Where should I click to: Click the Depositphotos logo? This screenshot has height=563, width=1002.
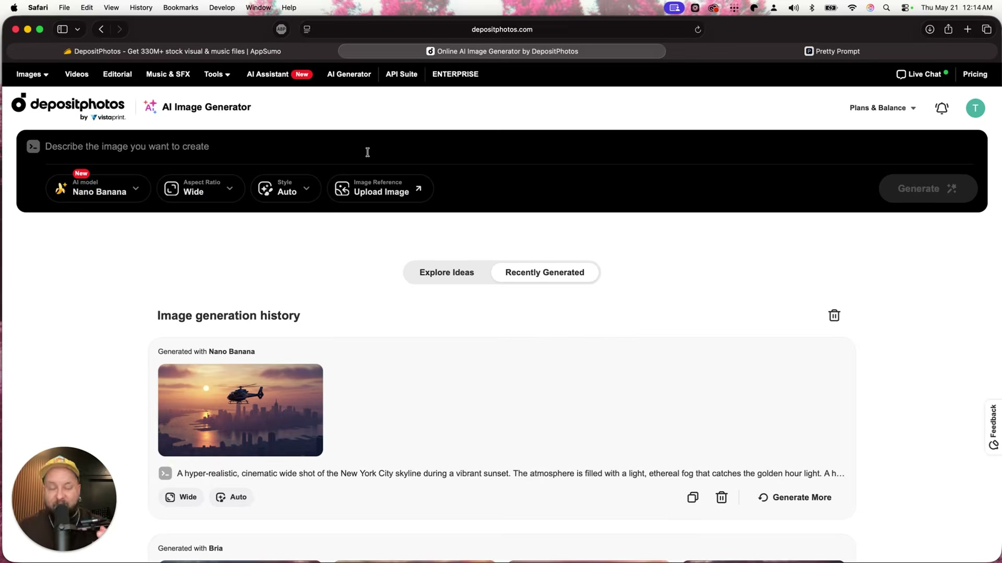68,107
